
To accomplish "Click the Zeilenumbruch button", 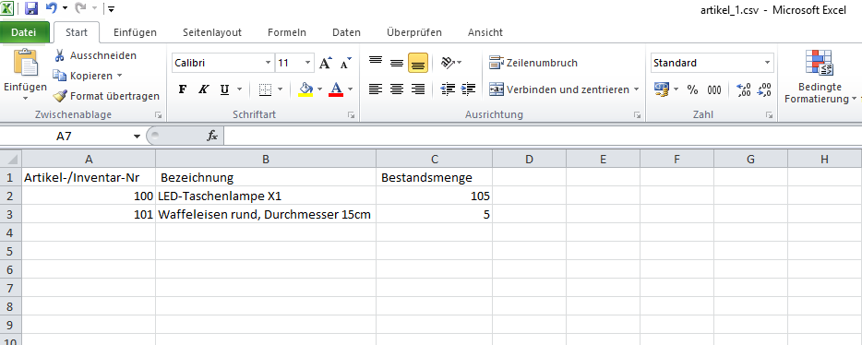I will (x=533, y=63).
